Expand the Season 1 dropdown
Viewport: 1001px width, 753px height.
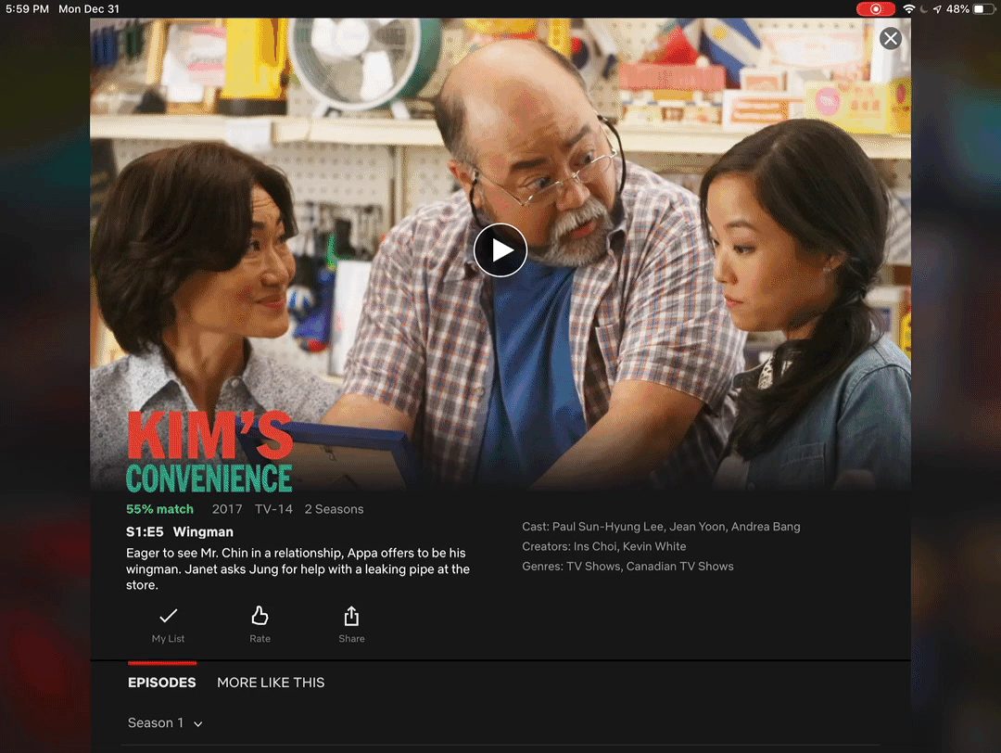tap(165, 723)
